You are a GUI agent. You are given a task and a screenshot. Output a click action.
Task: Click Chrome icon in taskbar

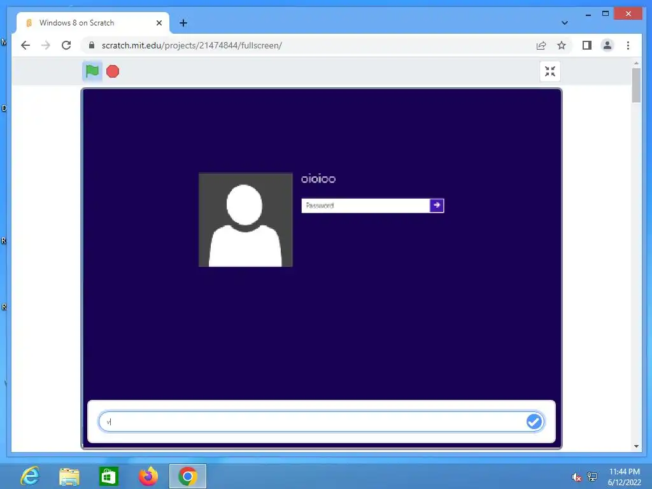[188, 476]
